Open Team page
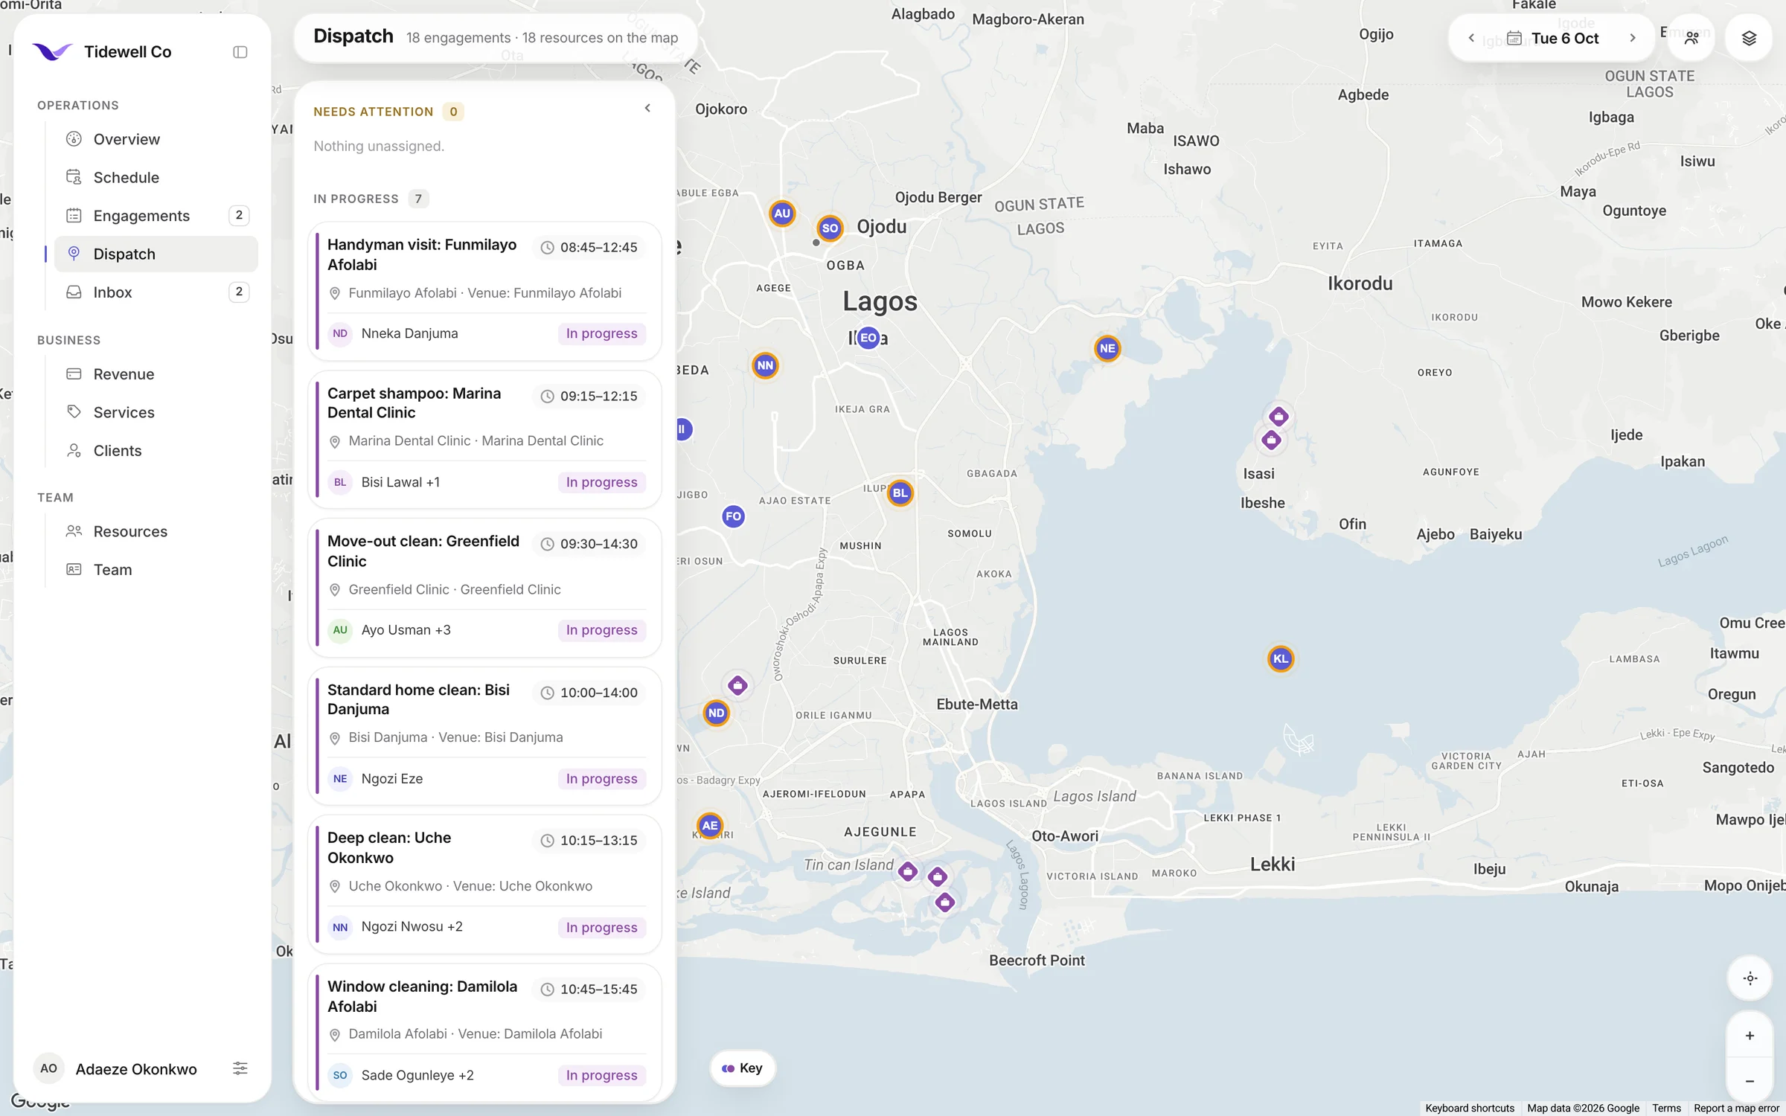 tap(156, 570)
